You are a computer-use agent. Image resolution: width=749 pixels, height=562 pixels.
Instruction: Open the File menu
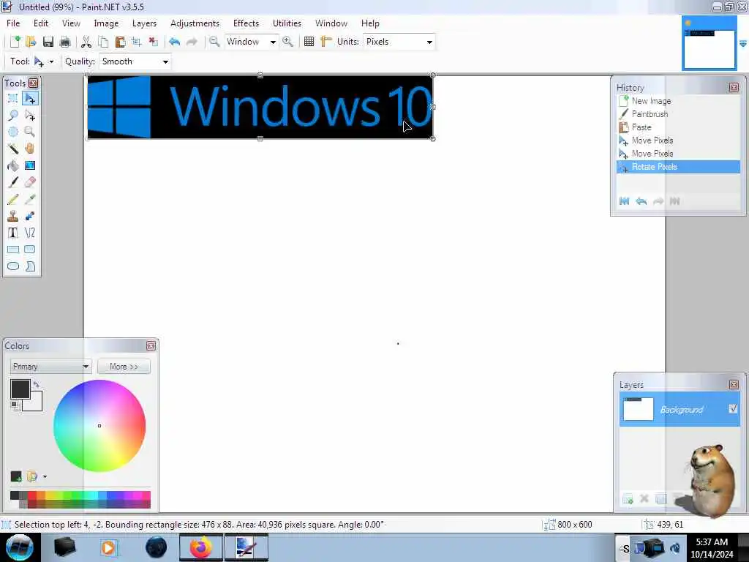[13, 23]
